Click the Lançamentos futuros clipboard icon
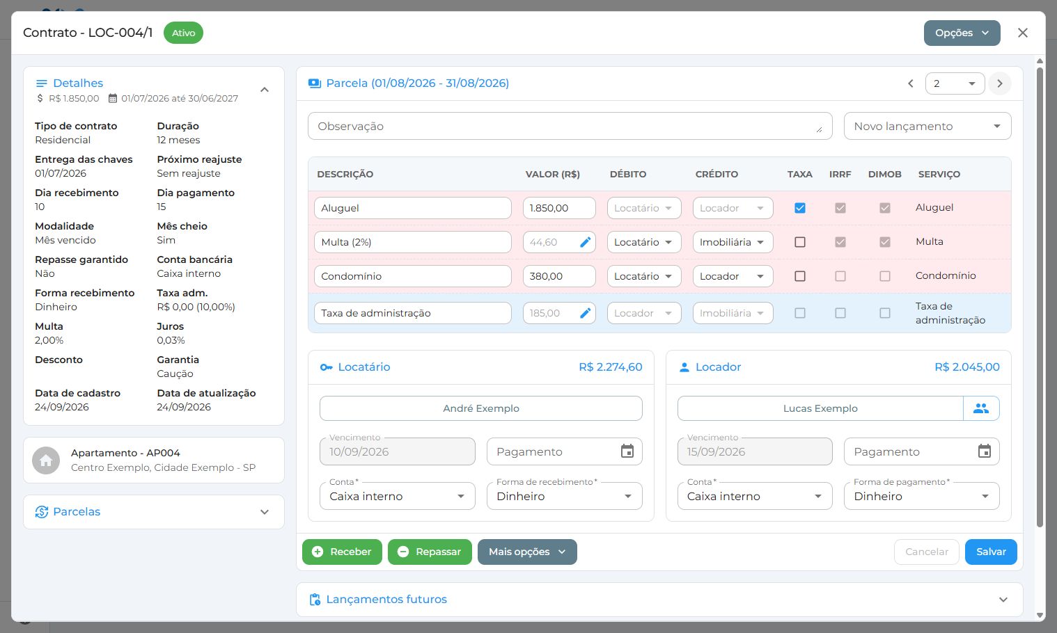 tap(315, 600)
